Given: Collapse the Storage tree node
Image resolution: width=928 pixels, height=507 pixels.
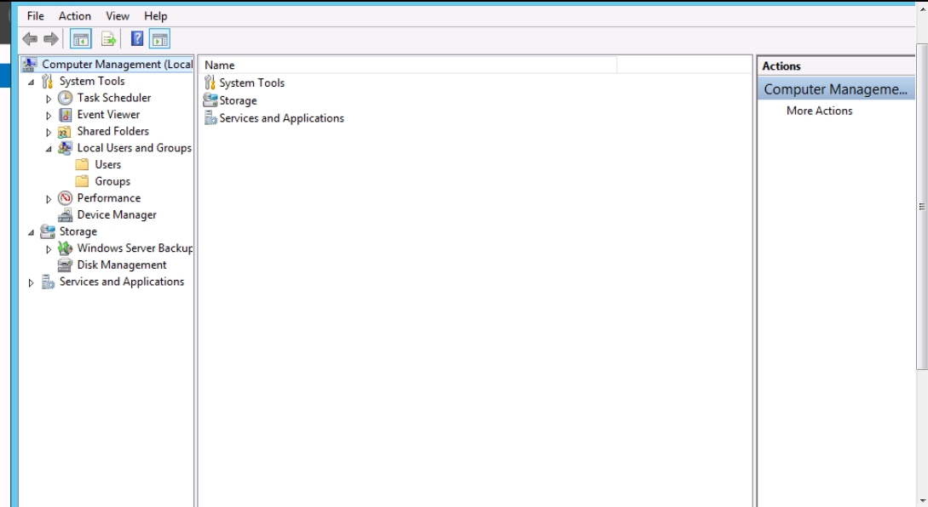Looking at the screenshot, I should [32, 233].
